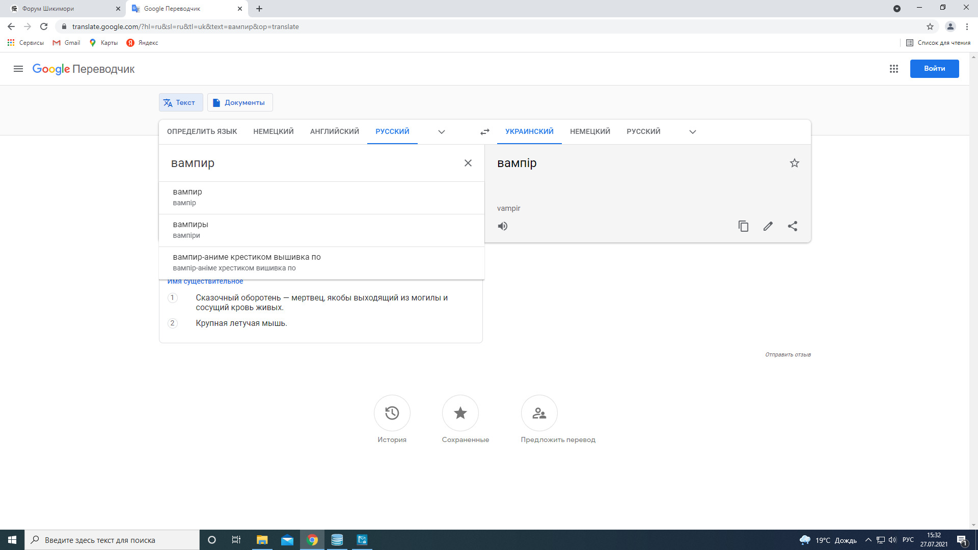Viewport: 978px width, 550px height.
Task: Bookmark this page in address bar
Action: pyautogui.click(x=930, y=26)
